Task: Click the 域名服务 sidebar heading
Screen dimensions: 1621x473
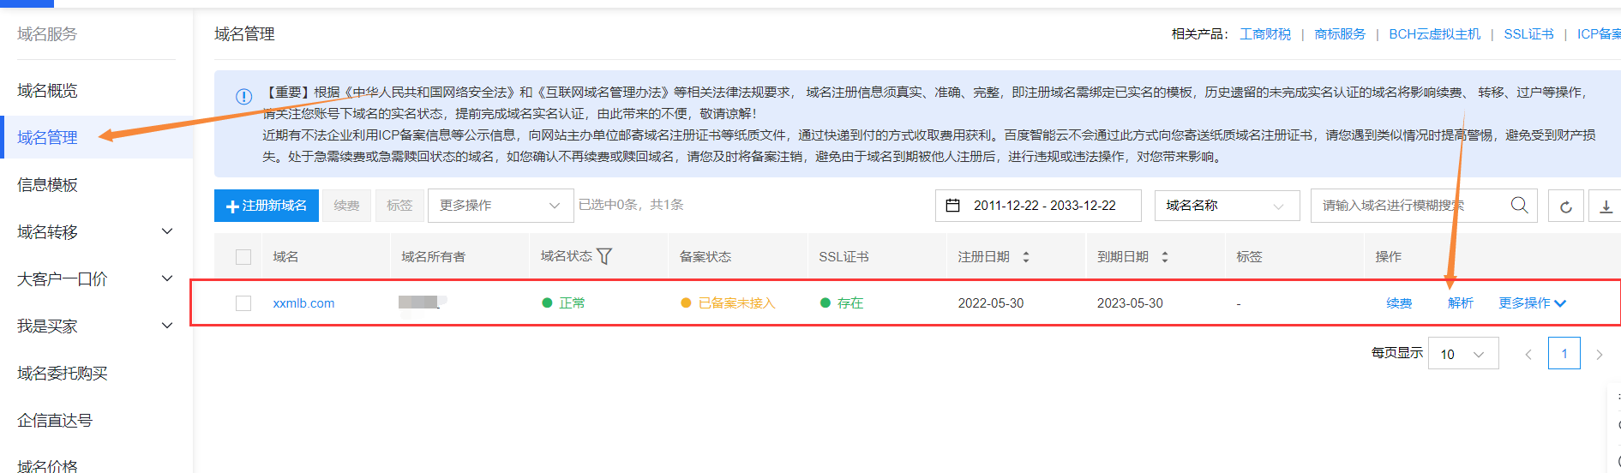Action: coord(47,34)
